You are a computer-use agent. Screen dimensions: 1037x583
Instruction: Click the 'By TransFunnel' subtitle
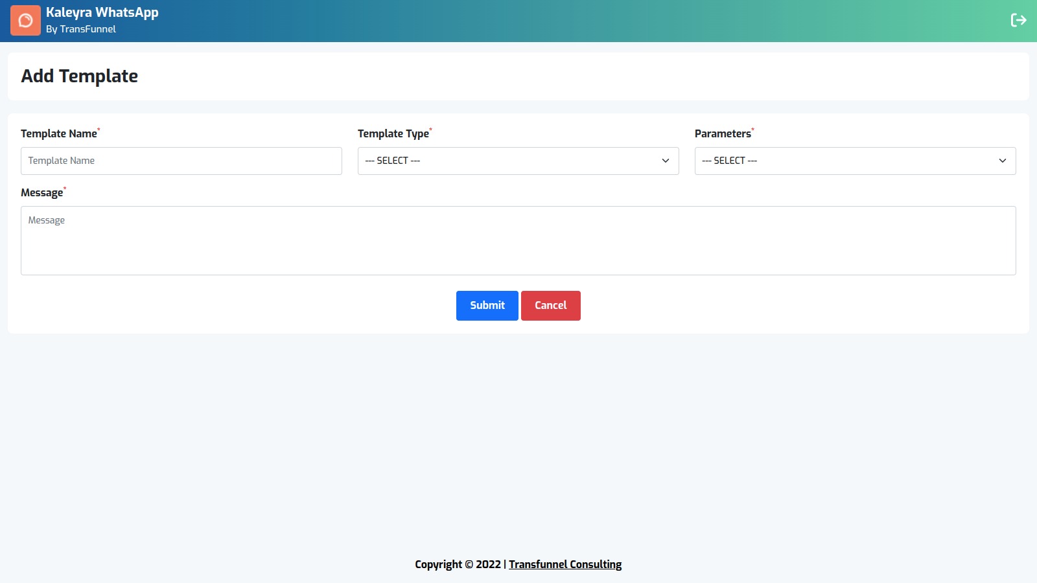coord(81,29)
